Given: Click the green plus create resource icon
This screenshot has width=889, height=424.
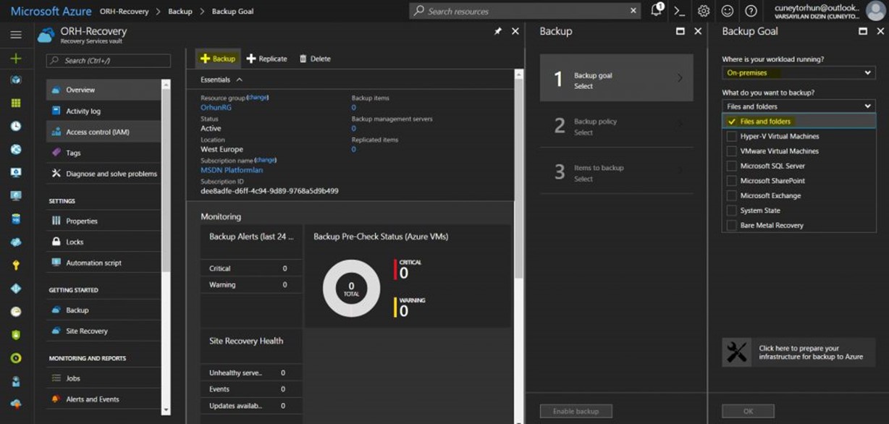Looking at the screenshot, I should pyautogui.click(x=16, y=59).
